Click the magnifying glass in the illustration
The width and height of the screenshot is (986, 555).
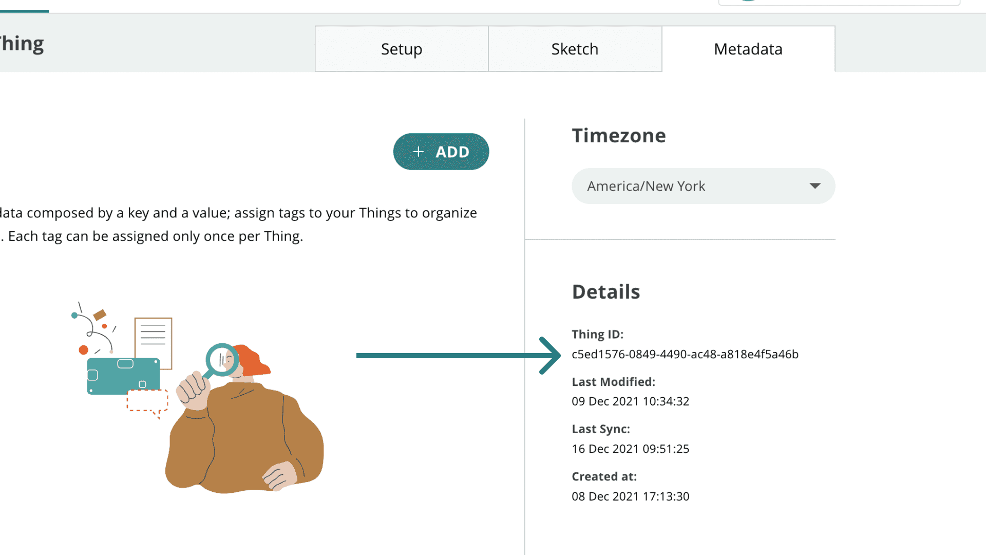pos(222,360)
